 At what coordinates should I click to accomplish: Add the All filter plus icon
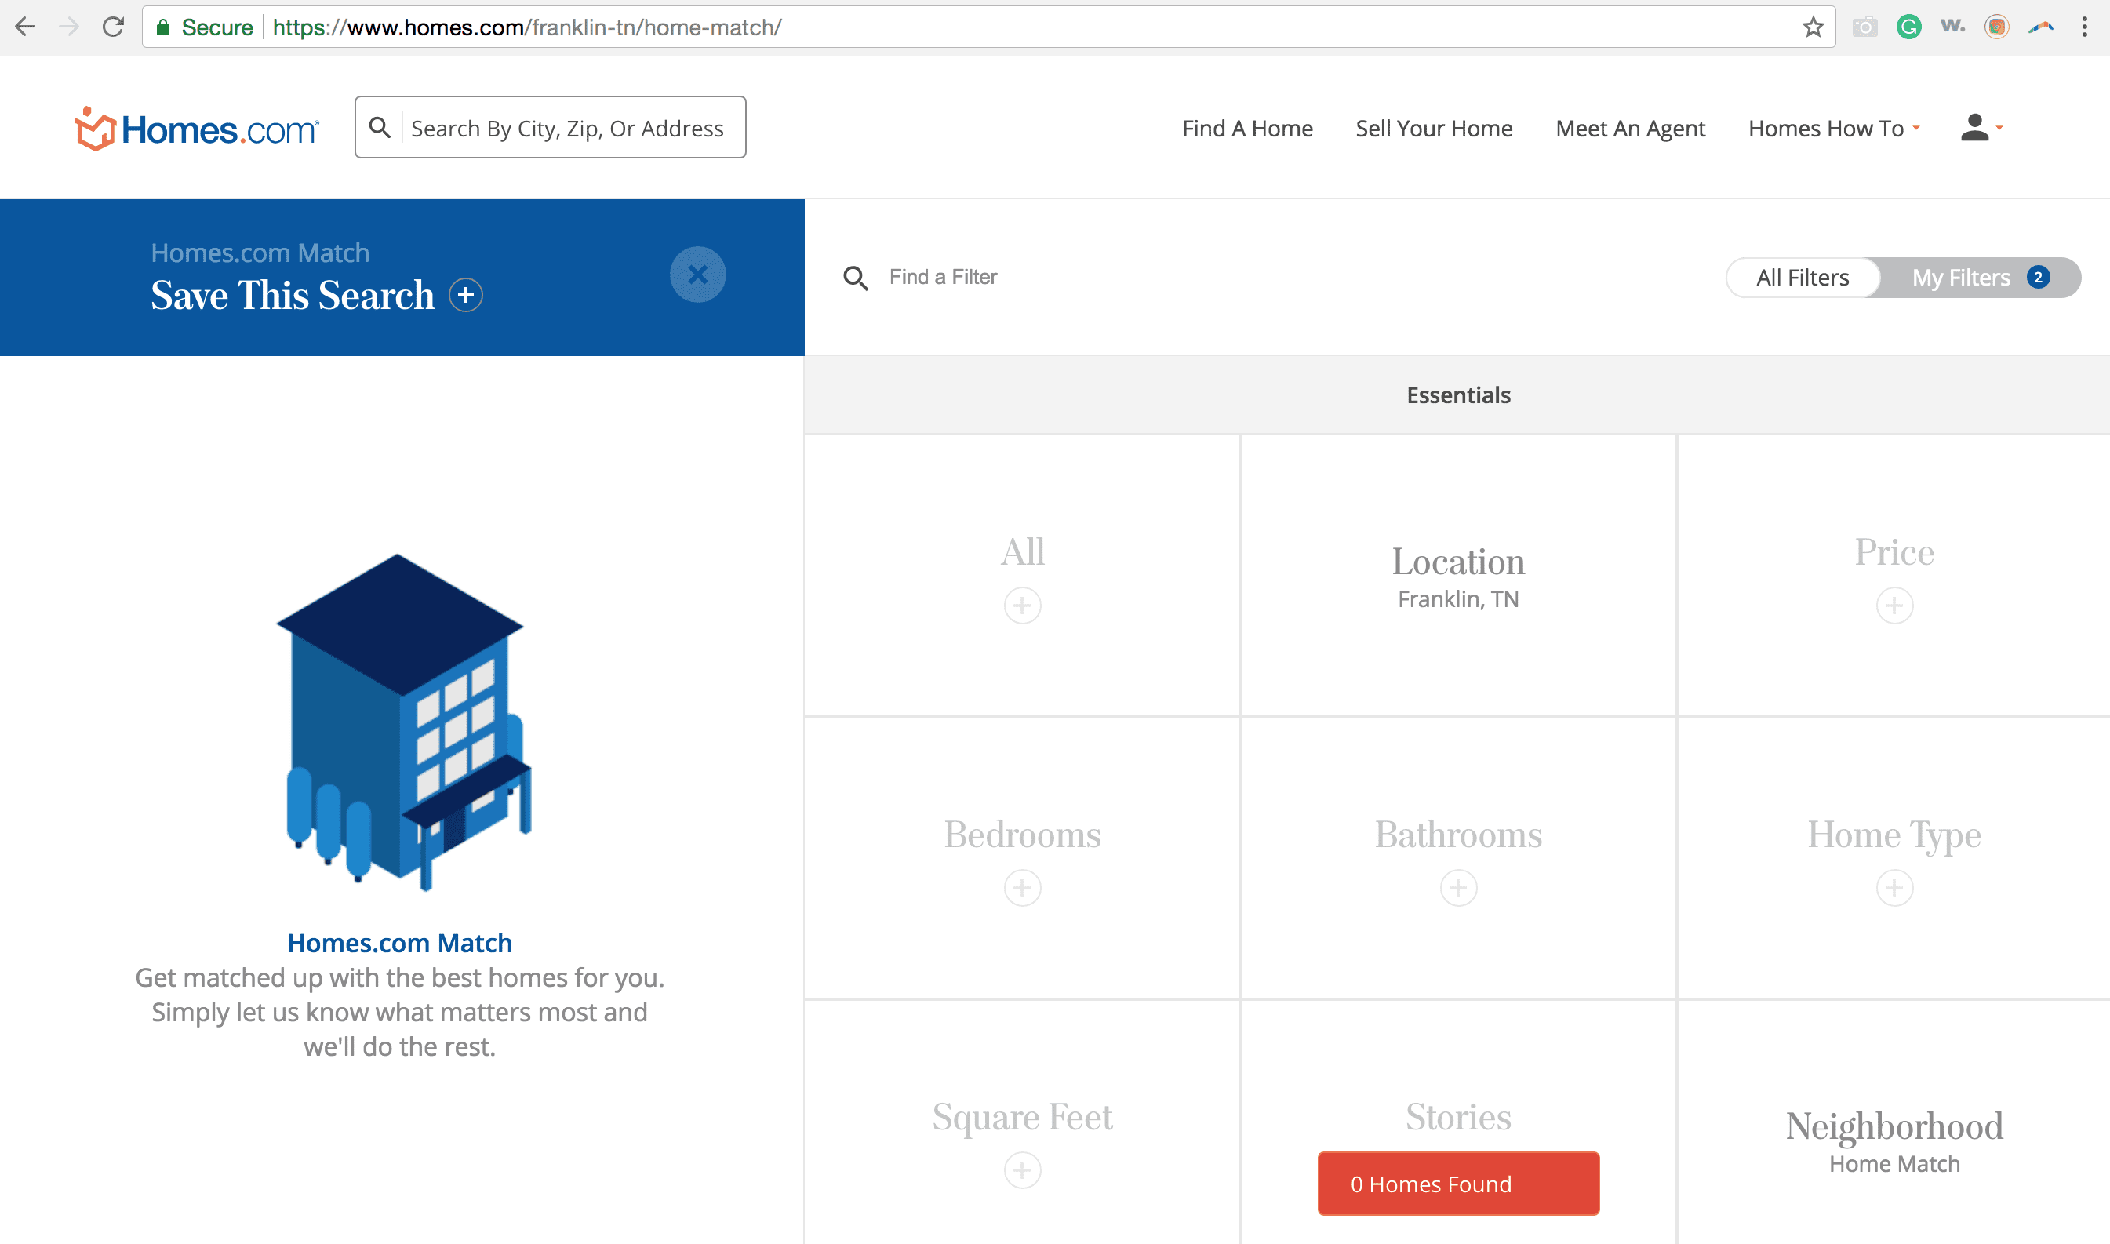click(x=1023, y=606)
